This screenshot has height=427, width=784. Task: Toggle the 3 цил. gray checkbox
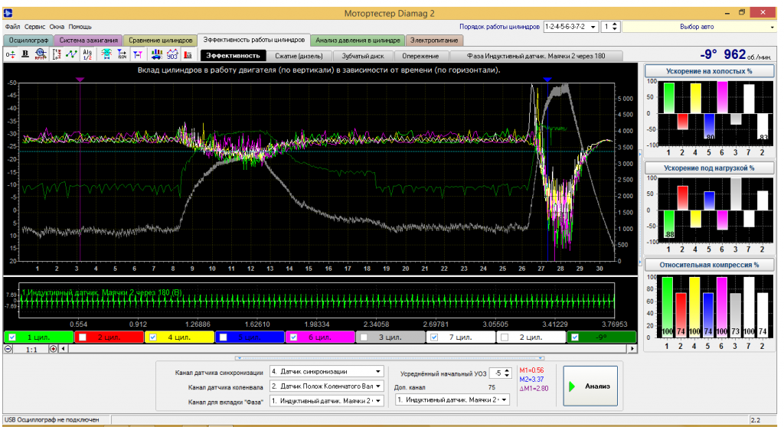point(364,337)
